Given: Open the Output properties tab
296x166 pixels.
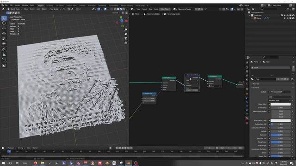Looking at the screenshot, I should point(247,71).
